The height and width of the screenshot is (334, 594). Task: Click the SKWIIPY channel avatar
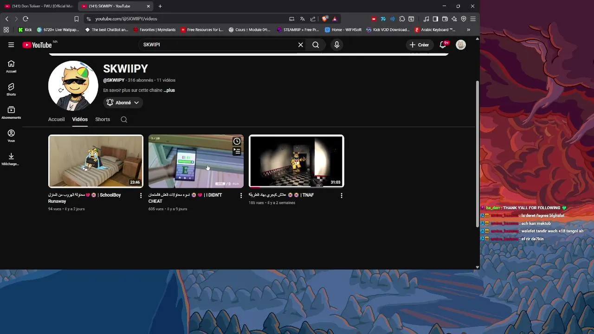click(x=73, y=86)
